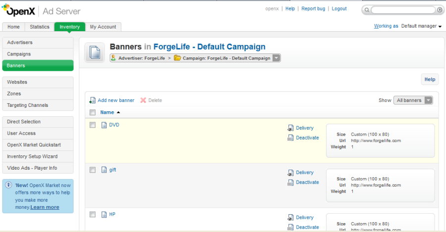Click the Delivery icon for DVD banner
The image size is (446, 232).
point(290,128)
